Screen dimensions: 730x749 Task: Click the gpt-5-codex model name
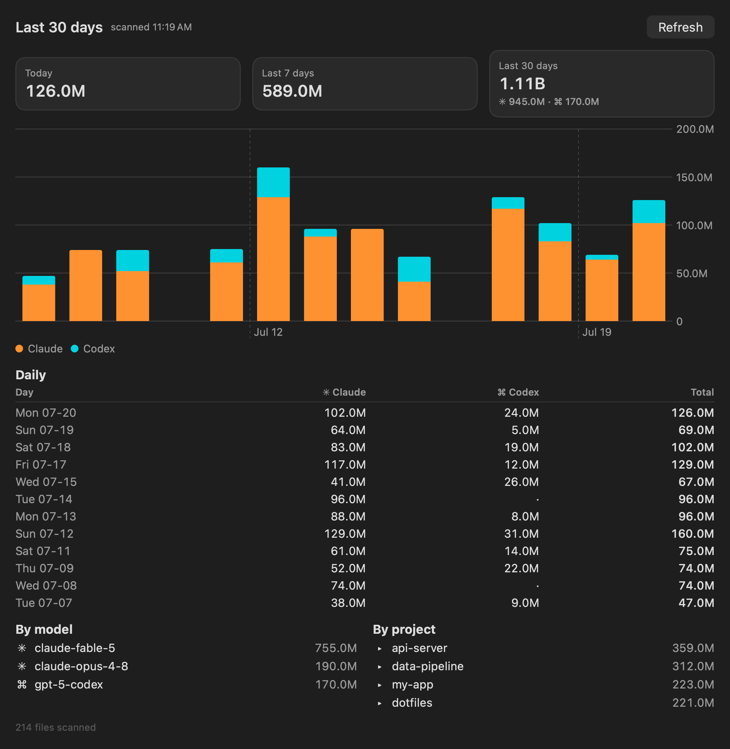click(69, 685)
